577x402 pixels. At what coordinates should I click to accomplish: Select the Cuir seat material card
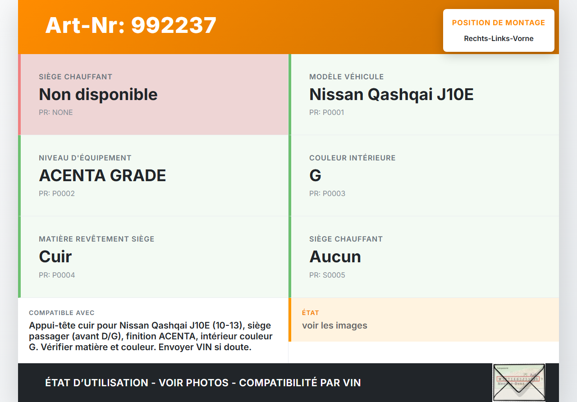click(x=154, y=257)
